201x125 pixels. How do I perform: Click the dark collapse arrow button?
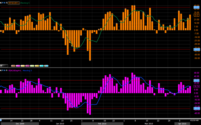pos(4,66)
